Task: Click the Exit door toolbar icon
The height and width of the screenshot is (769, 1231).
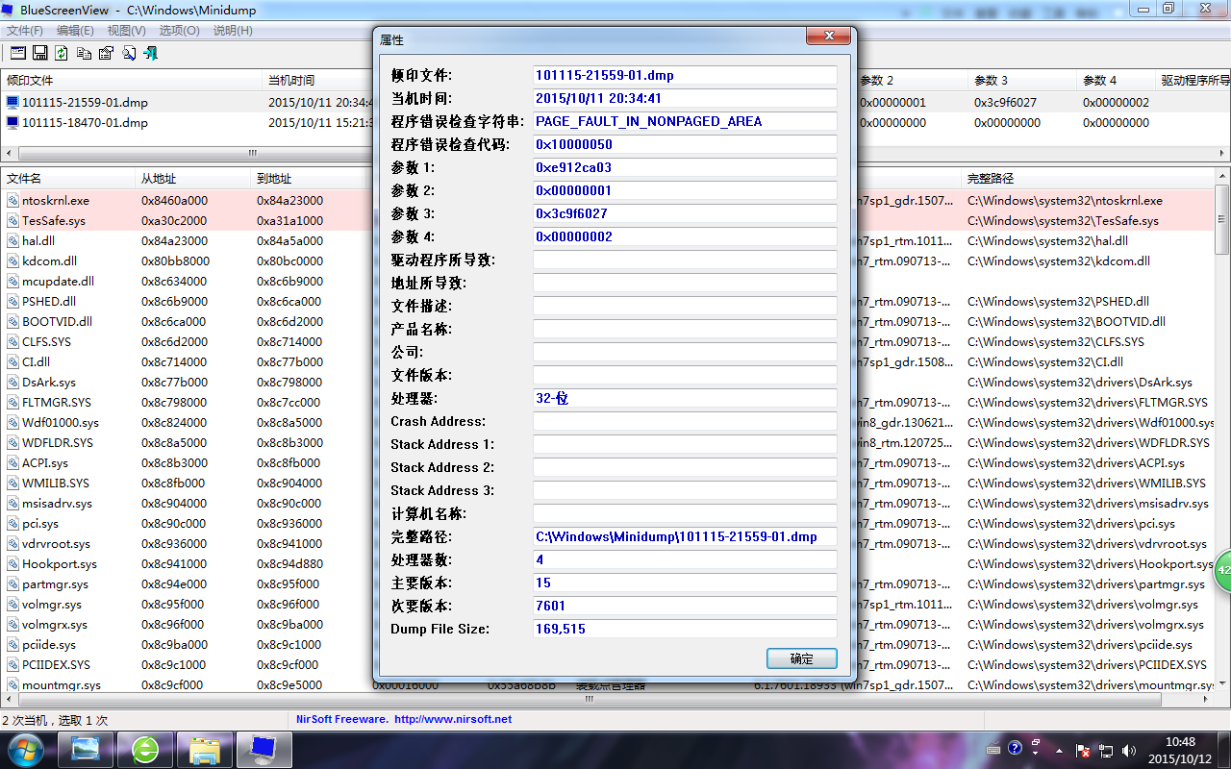Action: coord(150,53)
